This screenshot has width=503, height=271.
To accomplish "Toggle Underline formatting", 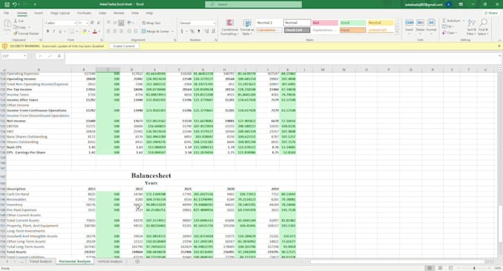I will 60,31.
